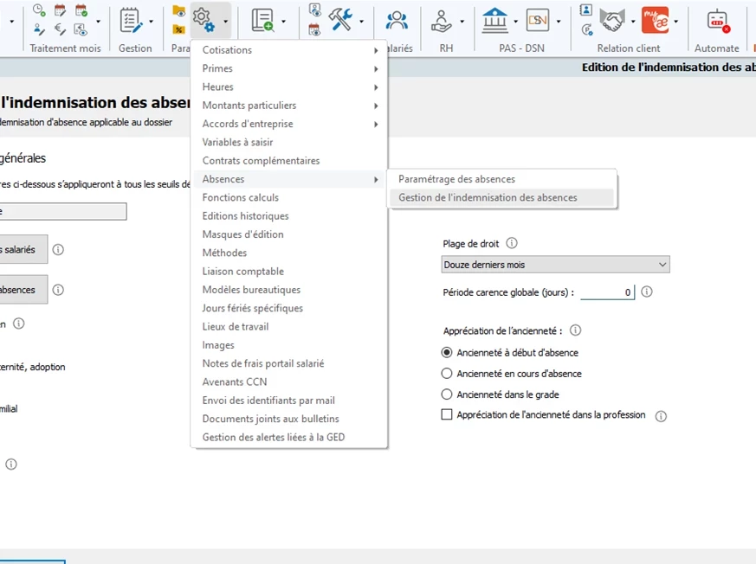Open the RH hand-with-person icon

coord(442,19)
